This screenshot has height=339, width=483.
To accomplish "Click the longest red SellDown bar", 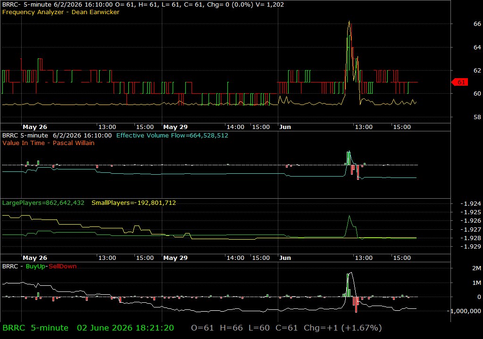I will [356, 305].
